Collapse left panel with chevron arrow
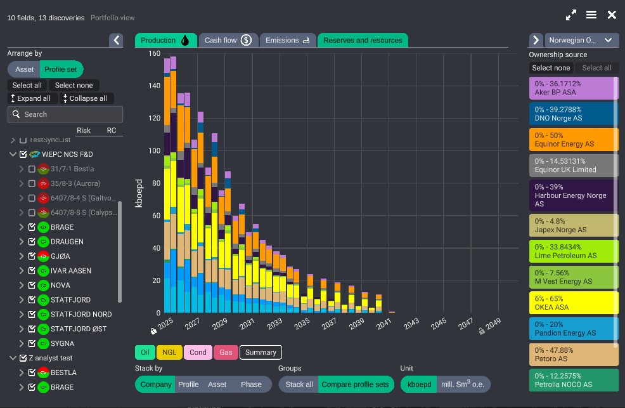Screen dimensions: 625x408 click(x=116, y=40)
